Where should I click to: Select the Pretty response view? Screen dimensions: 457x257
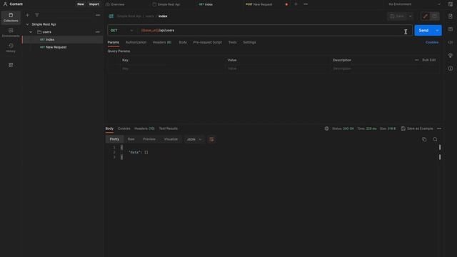pyautogui.click(x=114, y=139)
